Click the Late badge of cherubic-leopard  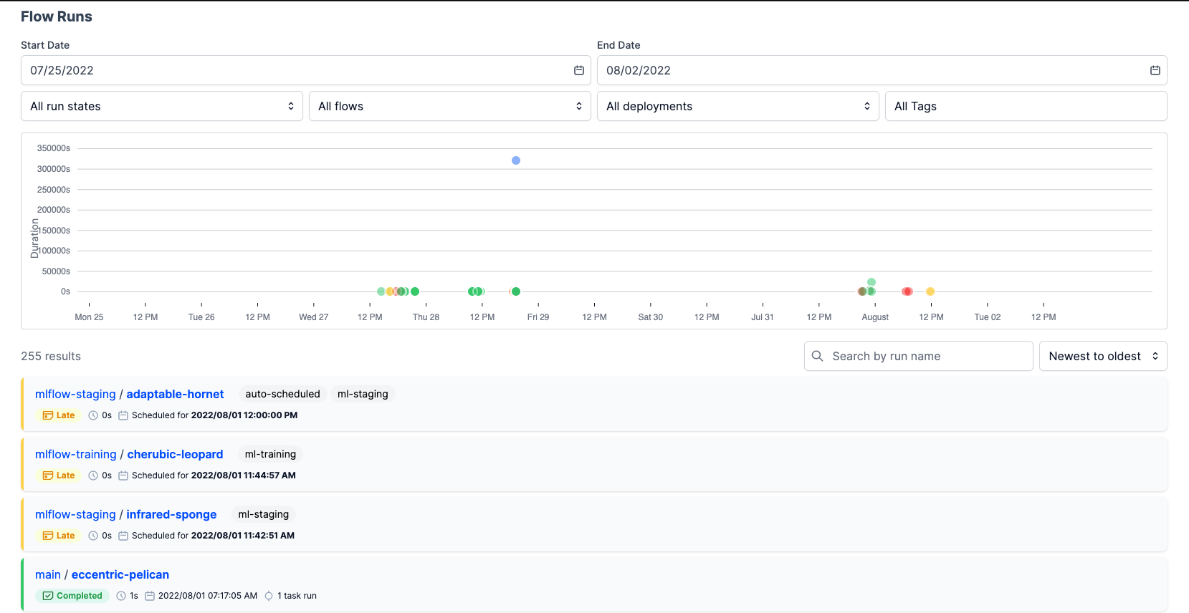[x=58, y=476]
